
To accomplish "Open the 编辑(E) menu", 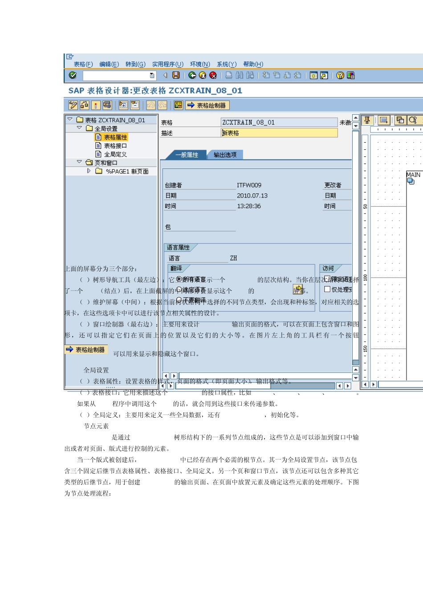I will (109, 64).
